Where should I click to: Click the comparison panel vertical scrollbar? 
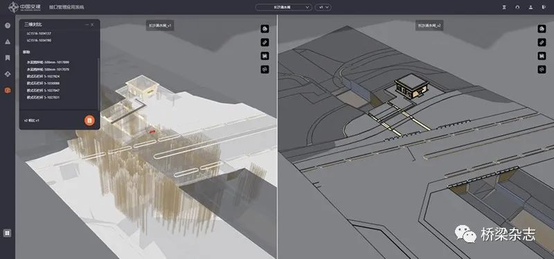(98, 83)
